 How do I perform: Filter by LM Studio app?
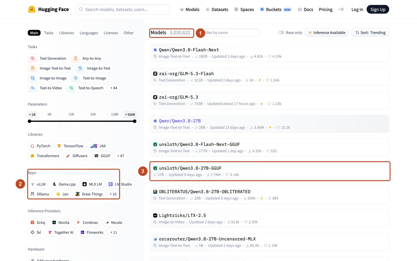click(120, 184)
